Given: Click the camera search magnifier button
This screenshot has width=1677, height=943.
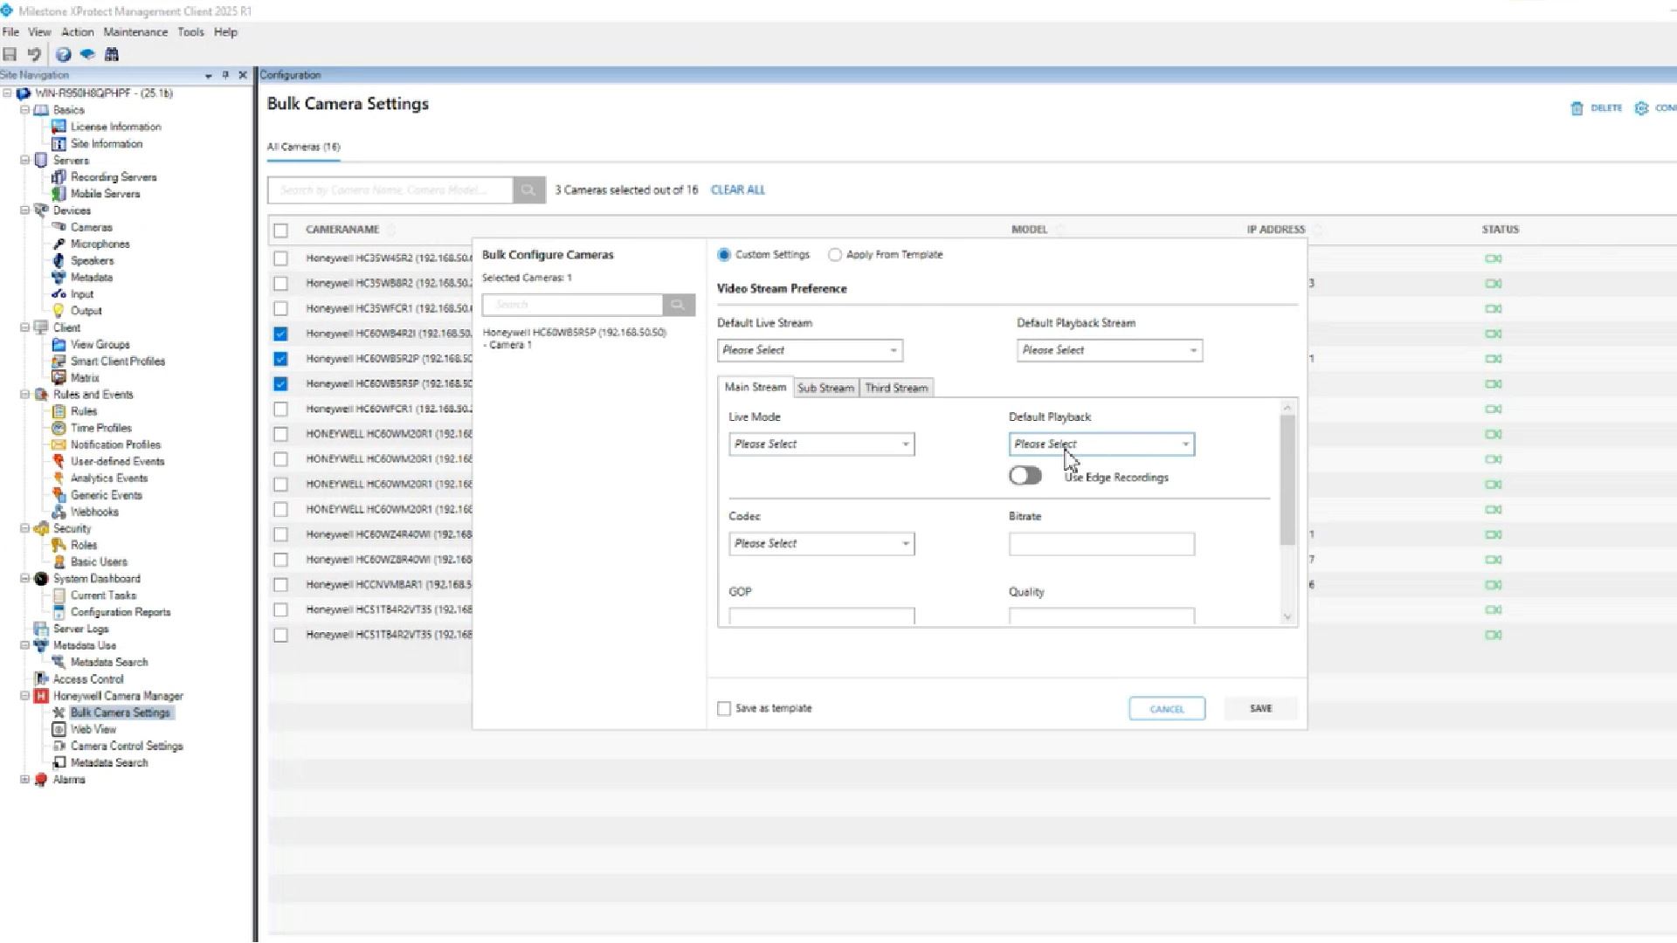Looking at the screenshot, I should pyautogui.click(x=528, y=189).
